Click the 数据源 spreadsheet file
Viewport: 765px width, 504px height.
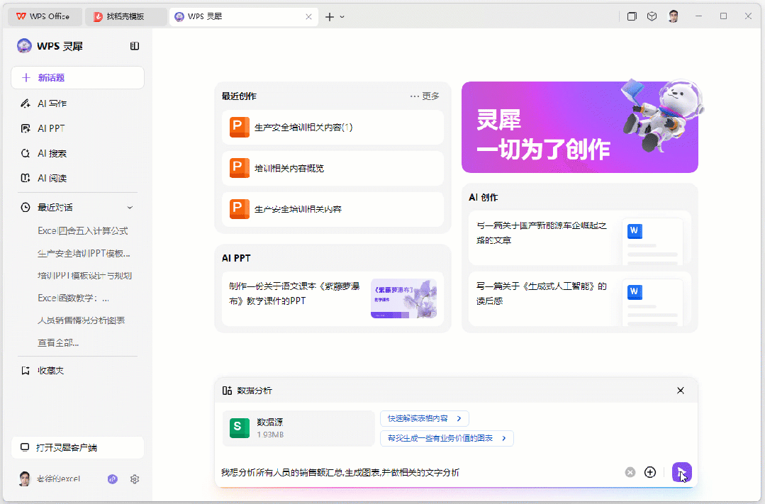(298, 428)
